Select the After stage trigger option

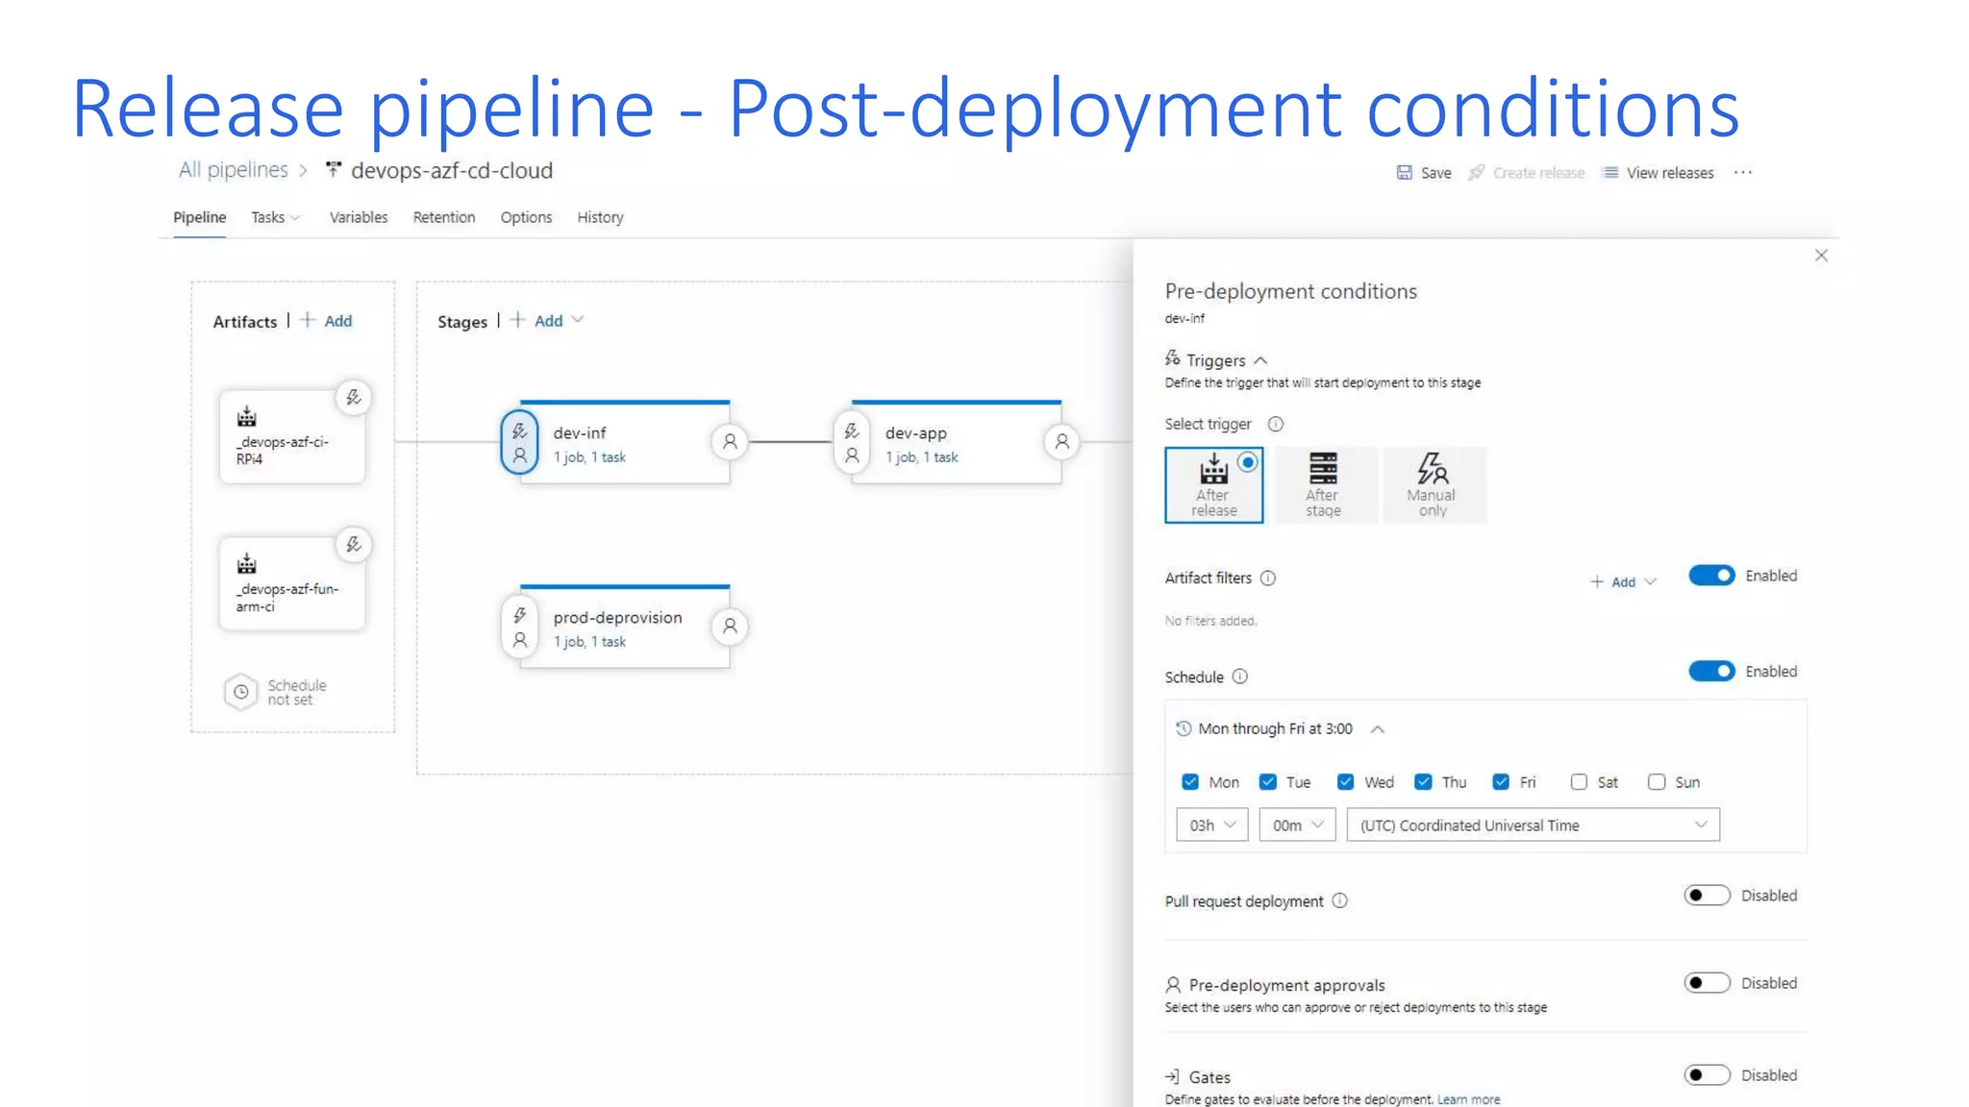coord(1323,485)
